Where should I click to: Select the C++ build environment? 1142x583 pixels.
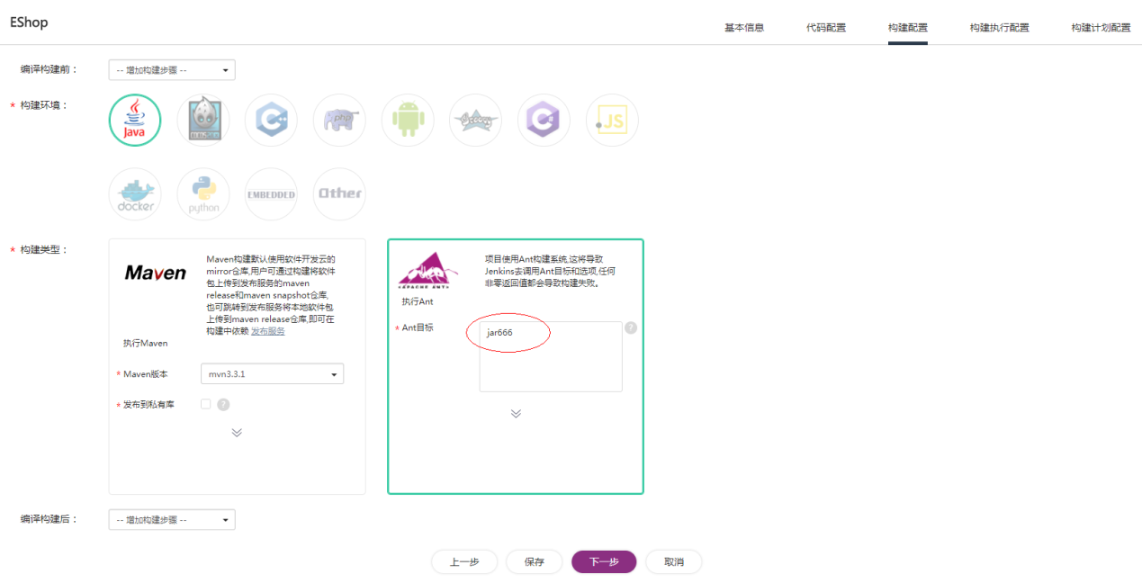(271, 121)
